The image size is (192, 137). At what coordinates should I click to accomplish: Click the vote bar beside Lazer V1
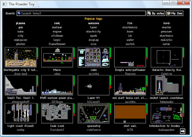(111, 82)
